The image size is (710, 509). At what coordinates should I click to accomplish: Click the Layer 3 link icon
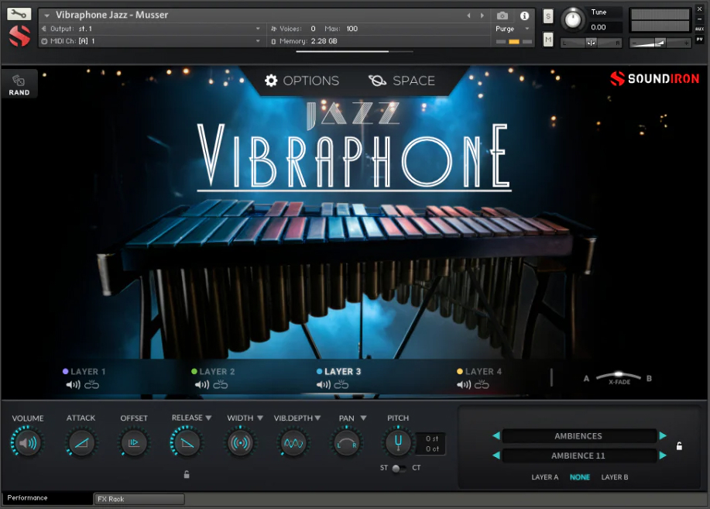pos(341,385)
